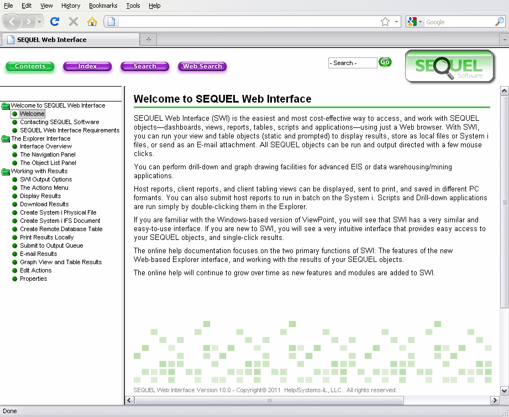The image size is (509, 417).
Task: Open the View menu
Action: coord(46,6)
